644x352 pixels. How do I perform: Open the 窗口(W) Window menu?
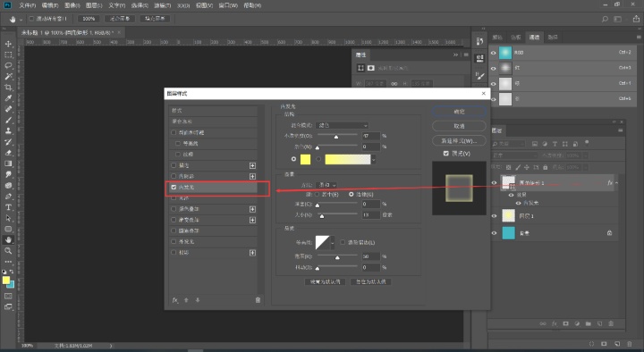228,5
